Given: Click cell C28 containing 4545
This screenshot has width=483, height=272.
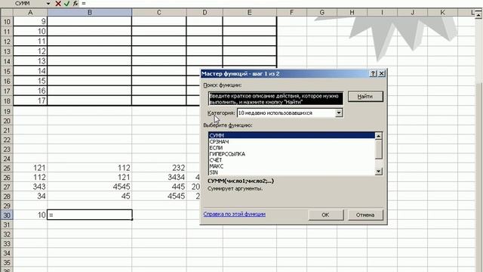Looking at the screenshot, I should [x=159, y=196].
